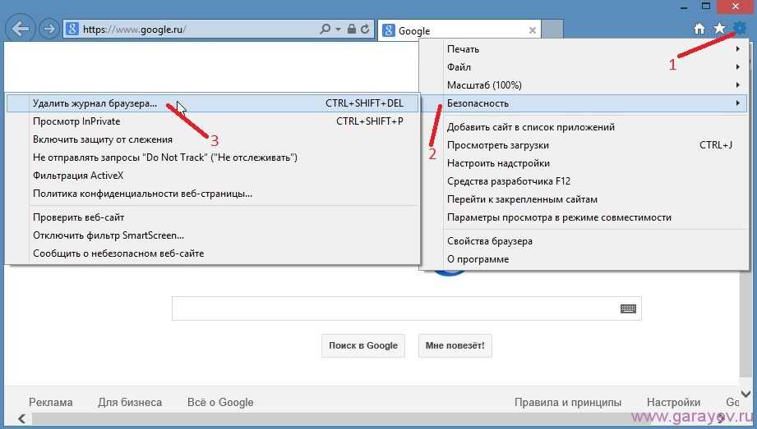
Task: Click the Мне повезёт! button
Action: pos(455,345)
